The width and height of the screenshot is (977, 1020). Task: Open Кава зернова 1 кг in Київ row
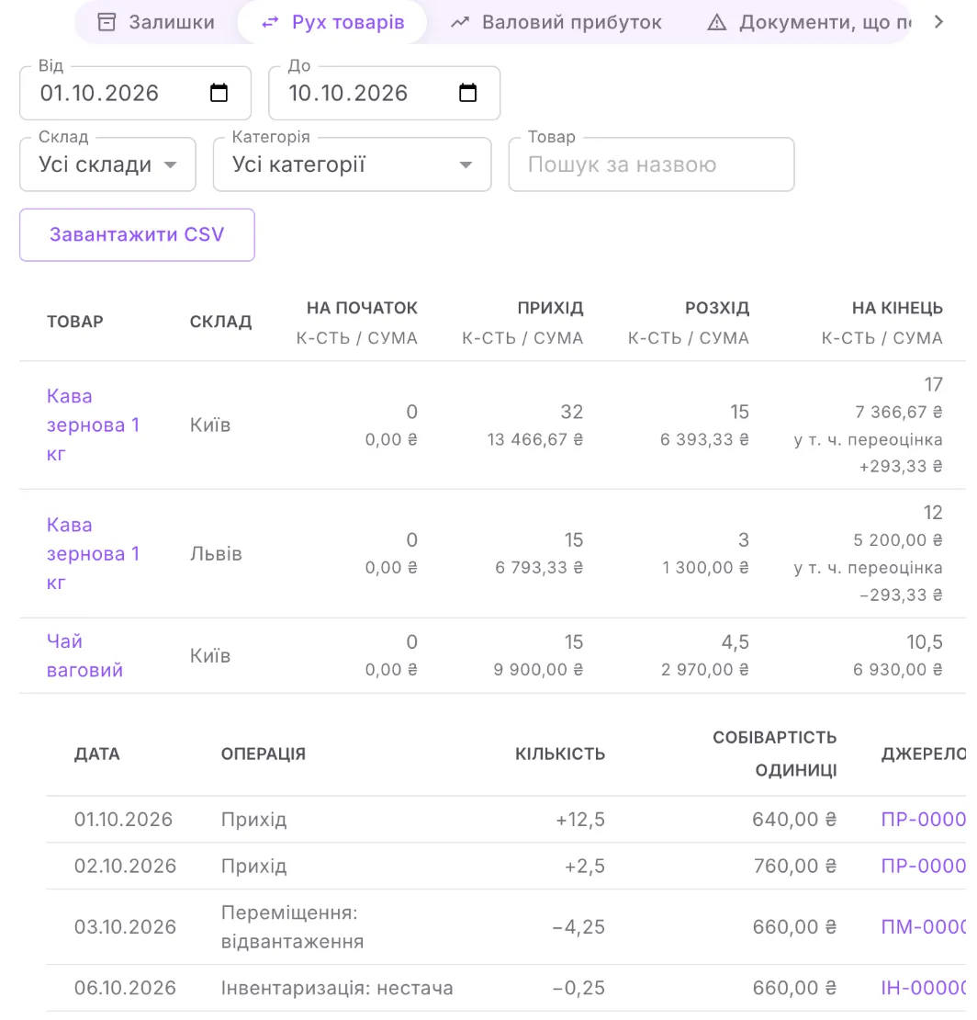[x=93, y=425]
